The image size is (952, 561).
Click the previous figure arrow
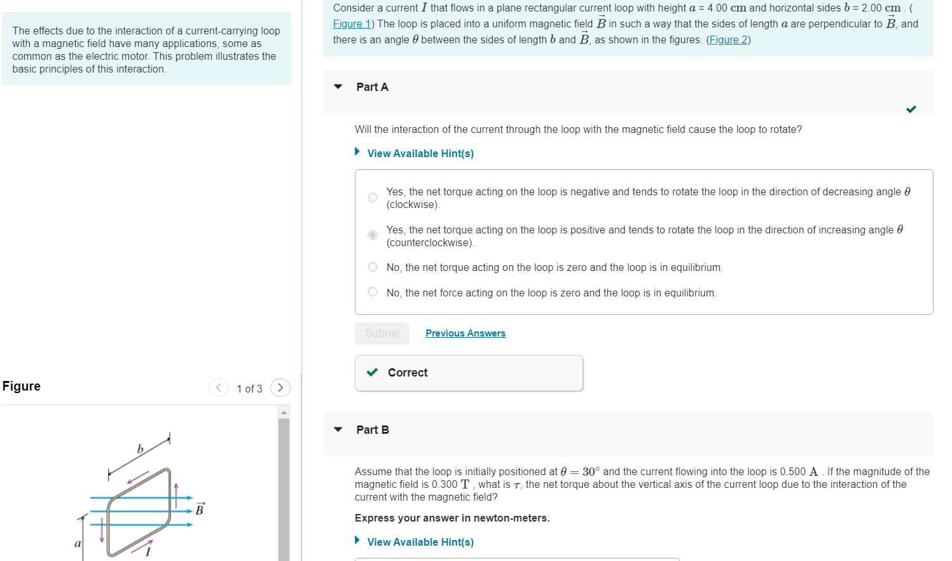(219, 388)
